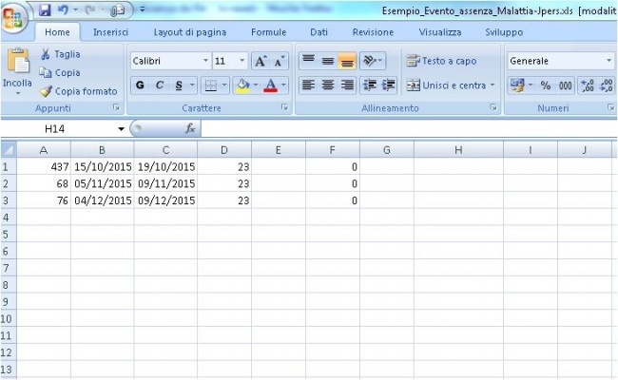
Task: Copy selection with Copia
Action: pyautogui.click(x=60, y=73)
